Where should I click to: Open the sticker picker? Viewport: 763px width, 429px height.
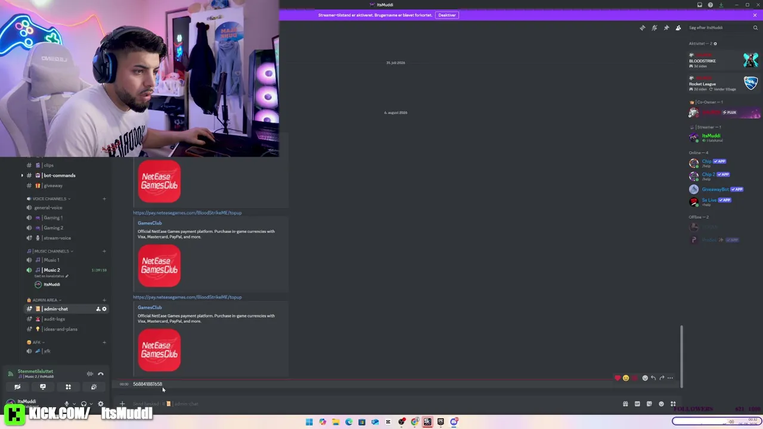[x=649, y=404]
